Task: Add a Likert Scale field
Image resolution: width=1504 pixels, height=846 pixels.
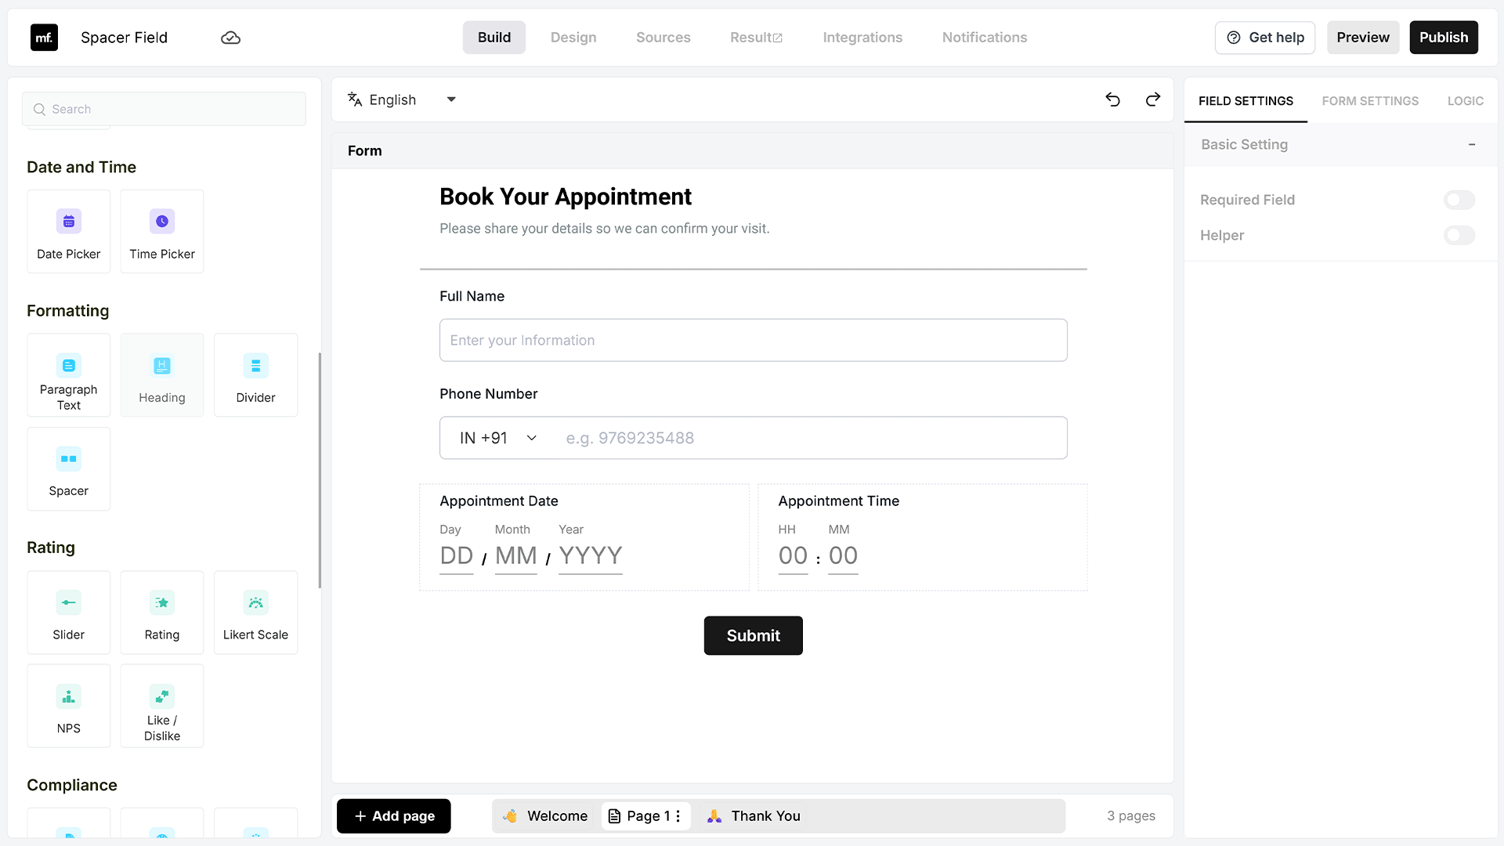Action: point(255,613)
